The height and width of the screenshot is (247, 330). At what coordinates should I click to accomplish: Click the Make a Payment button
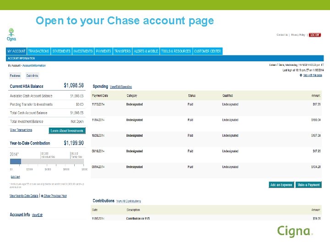click(308, 185)
